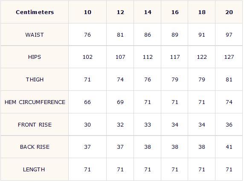244x182 pixels.
Task: Select hips value 122 for size 18
Action: [202, 57]
